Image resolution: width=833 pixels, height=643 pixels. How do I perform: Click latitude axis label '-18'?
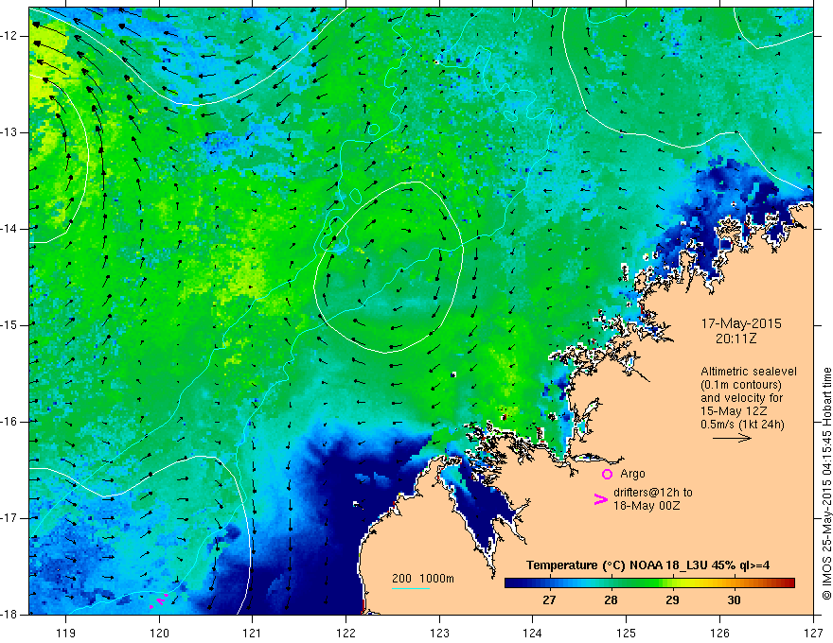click(x=9, y=615)
